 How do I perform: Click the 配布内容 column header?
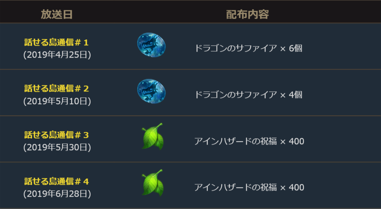[247, 14]
